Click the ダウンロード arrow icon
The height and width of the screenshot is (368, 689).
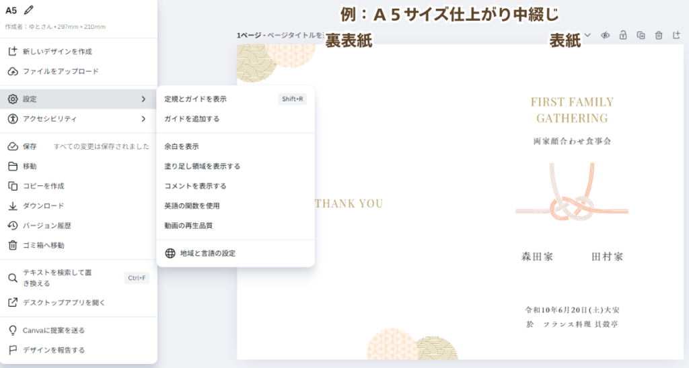pos(13,205)
